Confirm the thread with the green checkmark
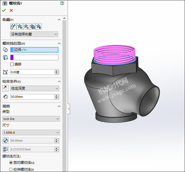This screenshot has width=185, height=172. (4, 11)
